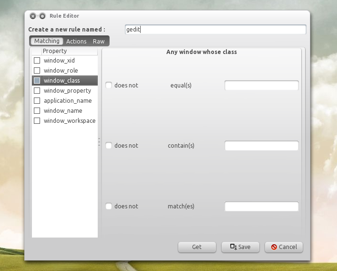Click the Cancel button

[x=284, y=247]
